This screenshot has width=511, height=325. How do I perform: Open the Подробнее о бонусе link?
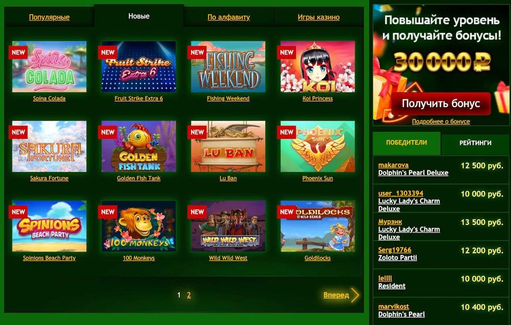pos(441,122)
